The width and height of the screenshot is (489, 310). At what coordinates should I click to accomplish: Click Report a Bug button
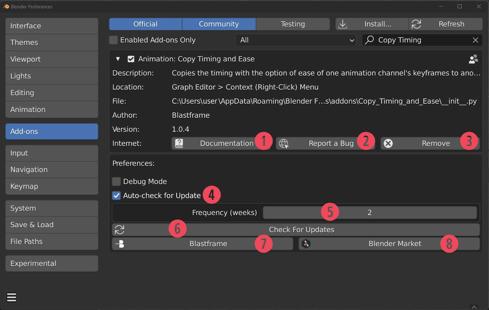pos(325,143)
